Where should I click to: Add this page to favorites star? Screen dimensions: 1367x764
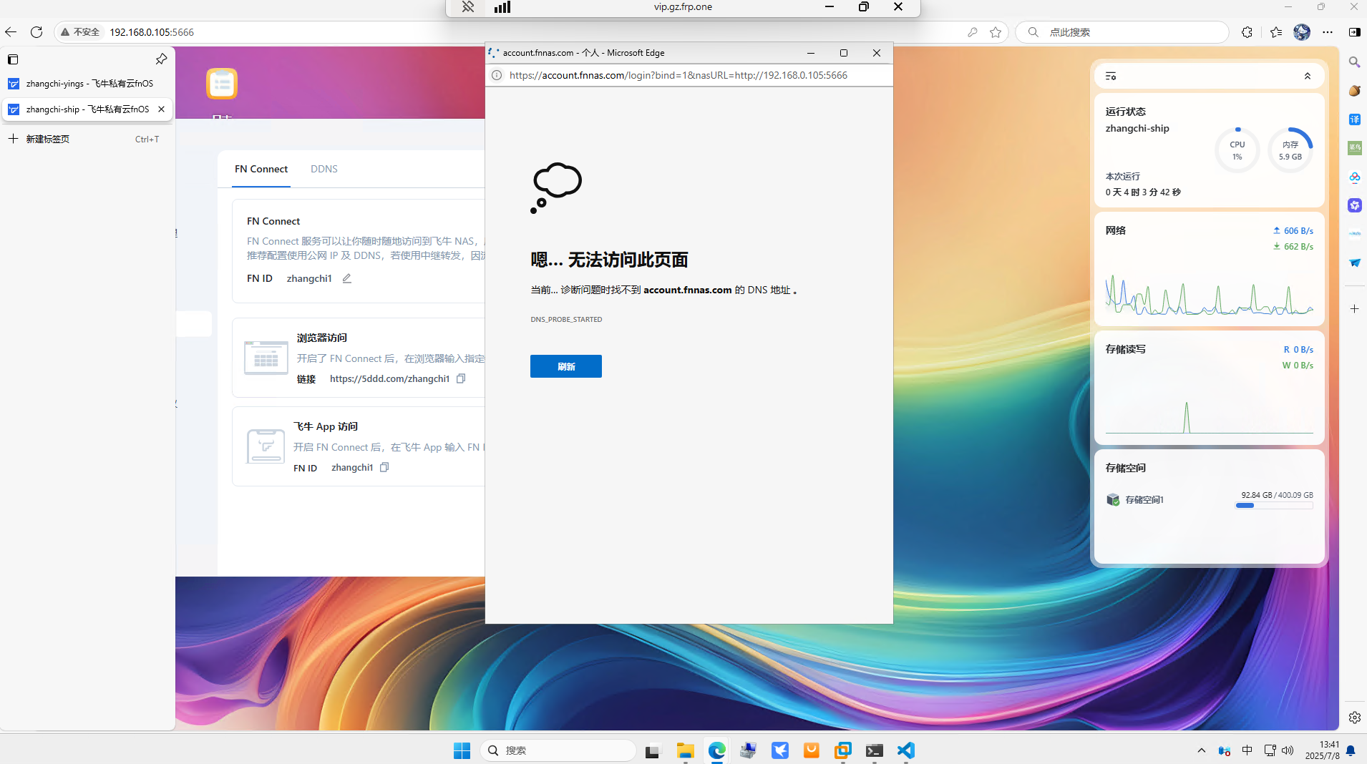pos(996,31)
